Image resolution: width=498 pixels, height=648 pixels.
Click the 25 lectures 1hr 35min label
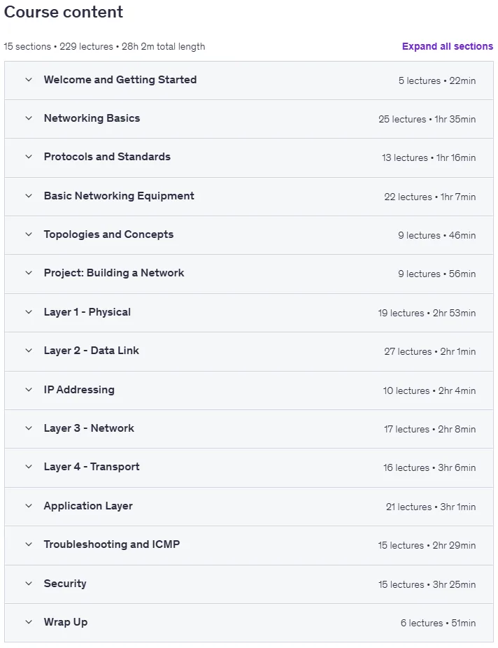tap(427, 119)
